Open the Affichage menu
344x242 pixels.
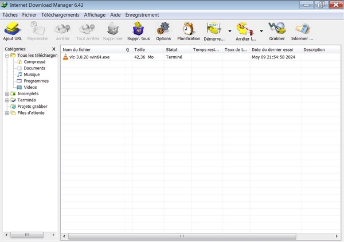95,14
